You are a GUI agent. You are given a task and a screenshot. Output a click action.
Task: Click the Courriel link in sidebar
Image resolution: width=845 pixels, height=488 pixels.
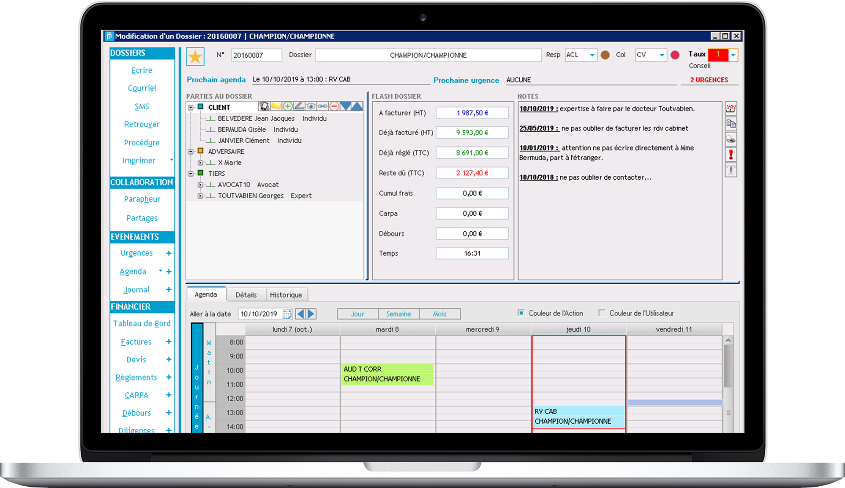(142, 88)
